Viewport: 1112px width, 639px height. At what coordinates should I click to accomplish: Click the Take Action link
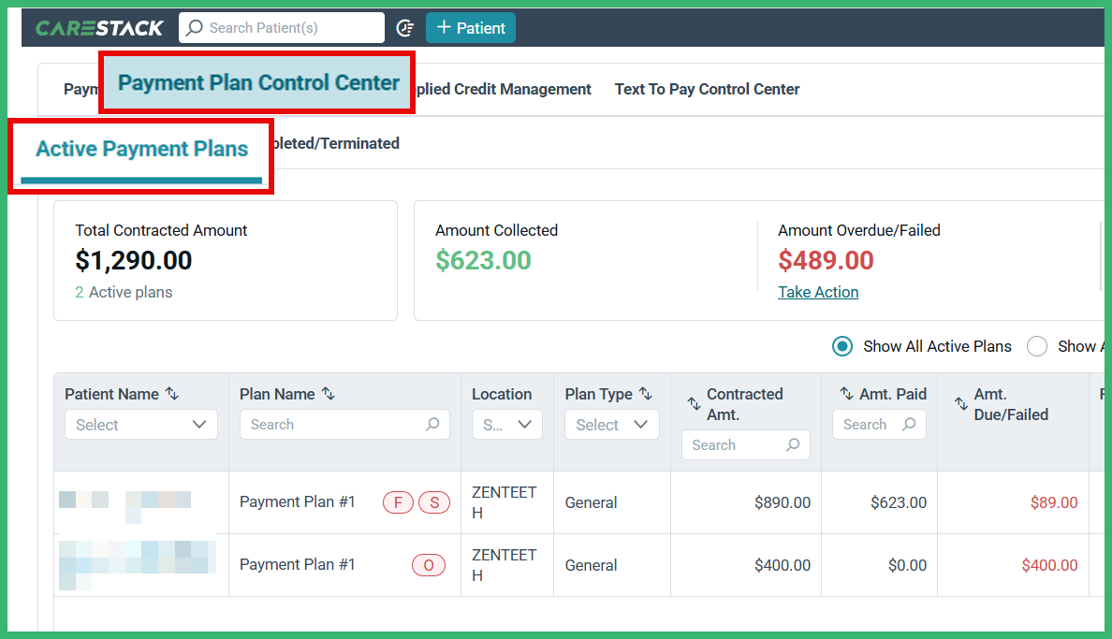tap(818, 292)
